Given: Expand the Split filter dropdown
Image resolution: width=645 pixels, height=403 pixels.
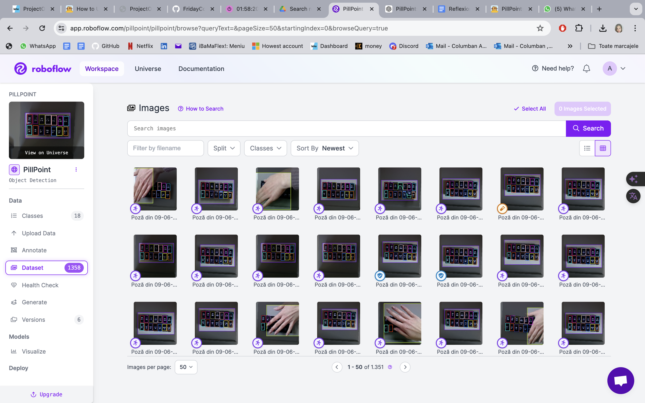Looking at the screenshot, I should (224, 148).
